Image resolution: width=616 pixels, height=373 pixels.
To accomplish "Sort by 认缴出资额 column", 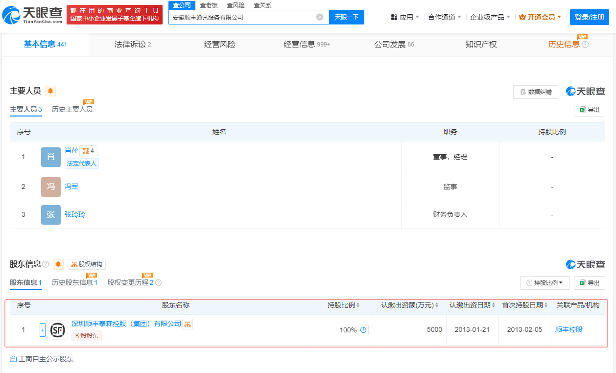I will click(x=410, y=305).
